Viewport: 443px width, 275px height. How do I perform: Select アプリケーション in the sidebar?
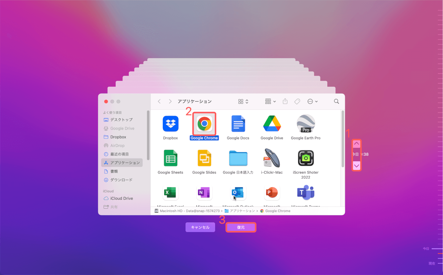click(x=122, y=163)
